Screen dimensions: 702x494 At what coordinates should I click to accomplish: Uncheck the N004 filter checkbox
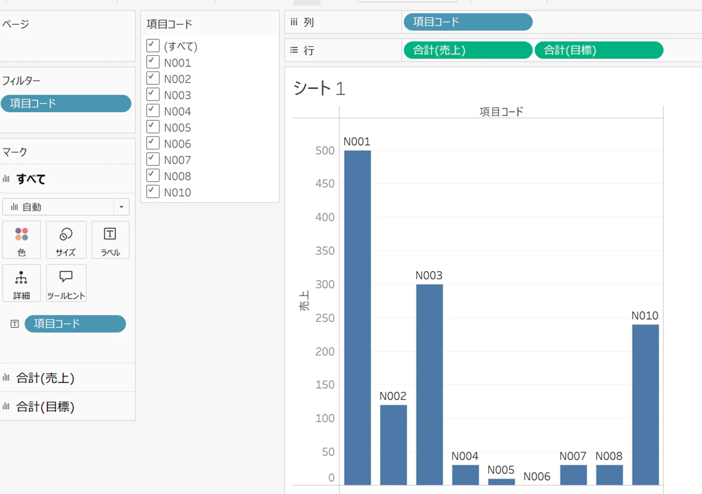pyautogui.click(x=153, y=111)
